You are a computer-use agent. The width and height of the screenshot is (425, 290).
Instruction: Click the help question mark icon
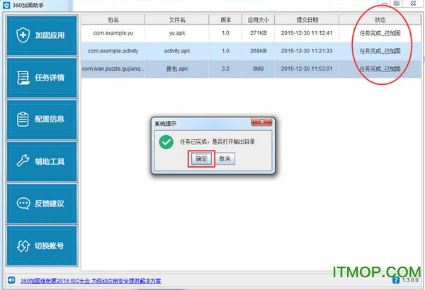pyautogui.click(x=396, y=280)
